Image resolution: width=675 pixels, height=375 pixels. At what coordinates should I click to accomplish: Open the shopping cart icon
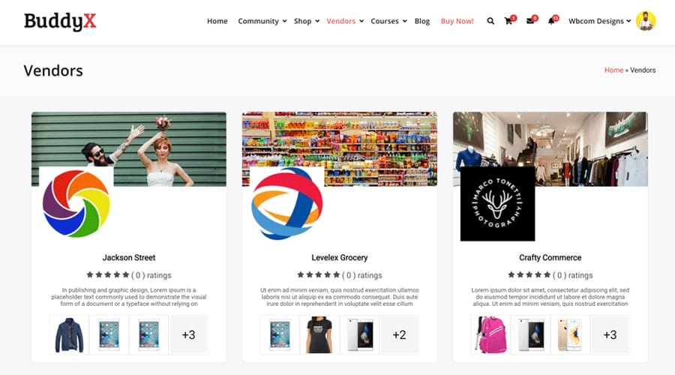508,21
